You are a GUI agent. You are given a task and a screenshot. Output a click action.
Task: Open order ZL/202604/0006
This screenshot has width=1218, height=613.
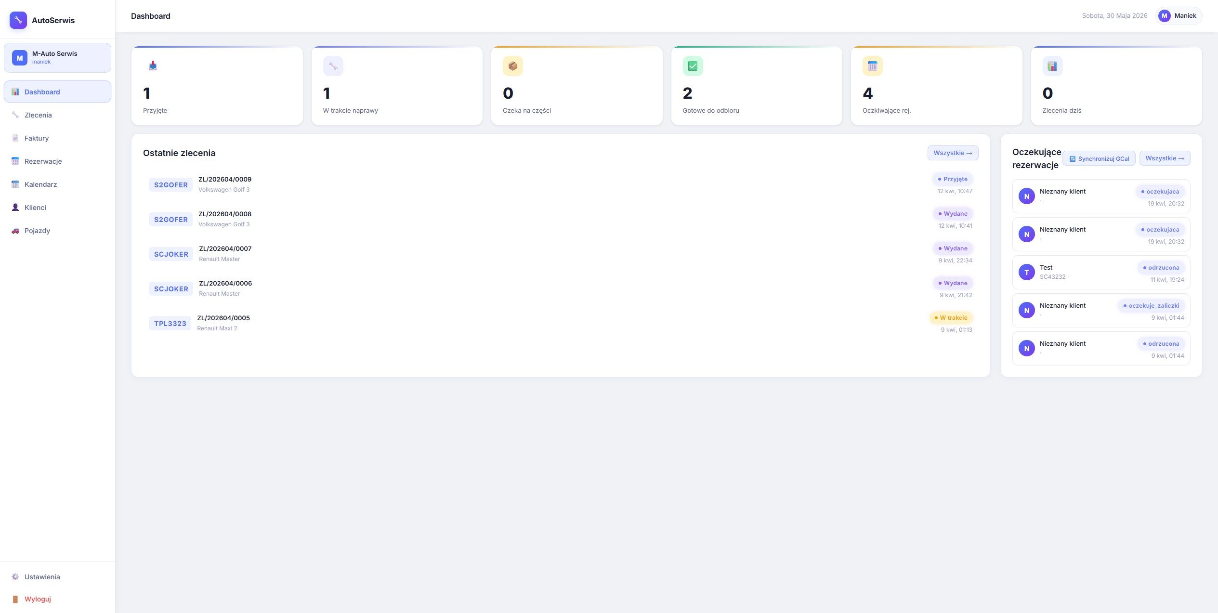[x=561, y=288]
